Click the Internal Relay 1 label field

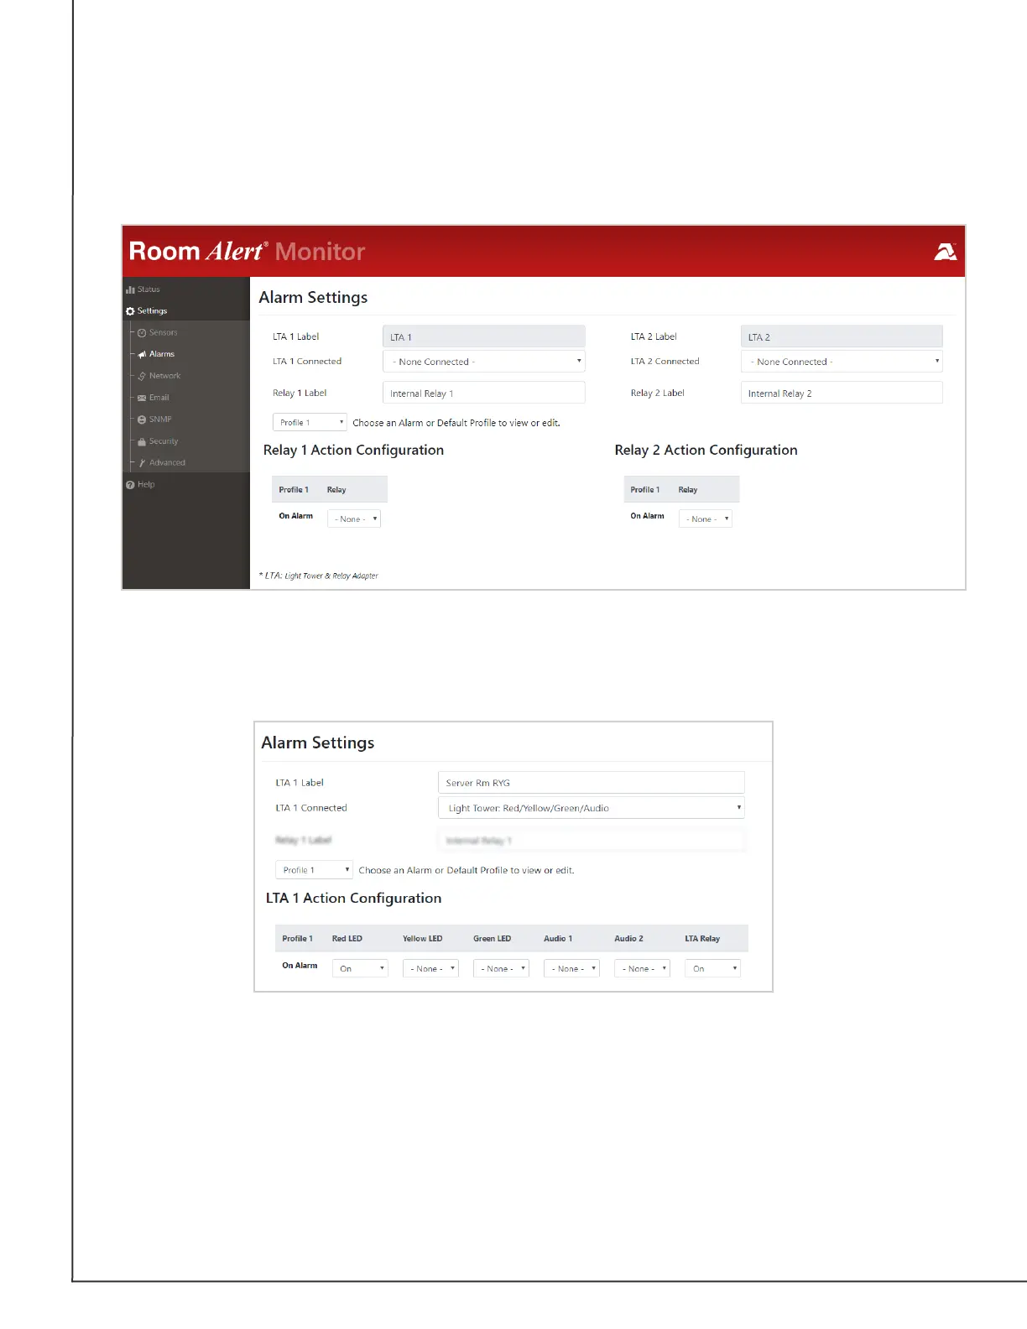pos(484,393)
